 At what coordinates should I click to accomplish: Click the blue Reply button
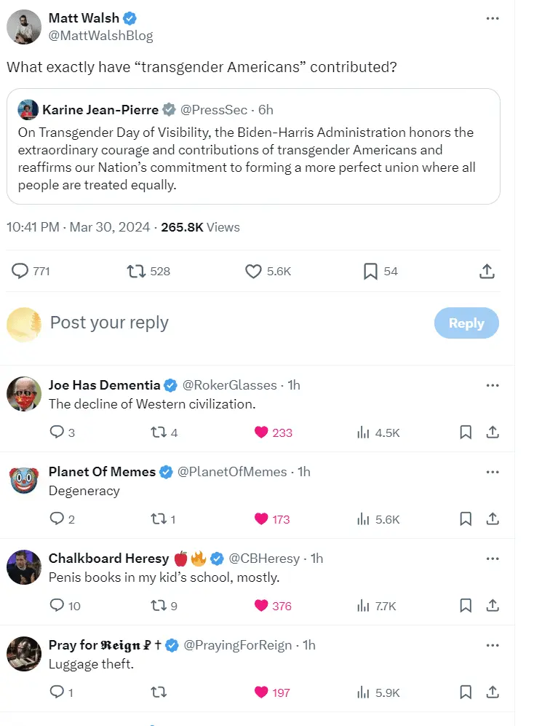tap(466, 323)
